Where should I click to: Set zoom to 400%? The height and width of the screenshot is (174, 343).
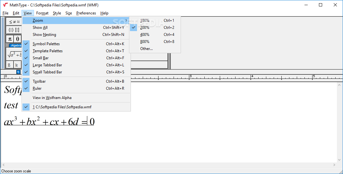(x=155, y=35)
